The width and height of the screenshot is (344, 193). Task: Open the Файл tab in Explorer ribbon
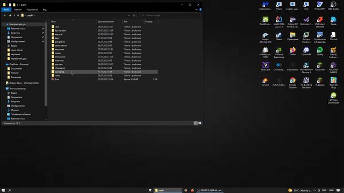(x=6, y=10)
